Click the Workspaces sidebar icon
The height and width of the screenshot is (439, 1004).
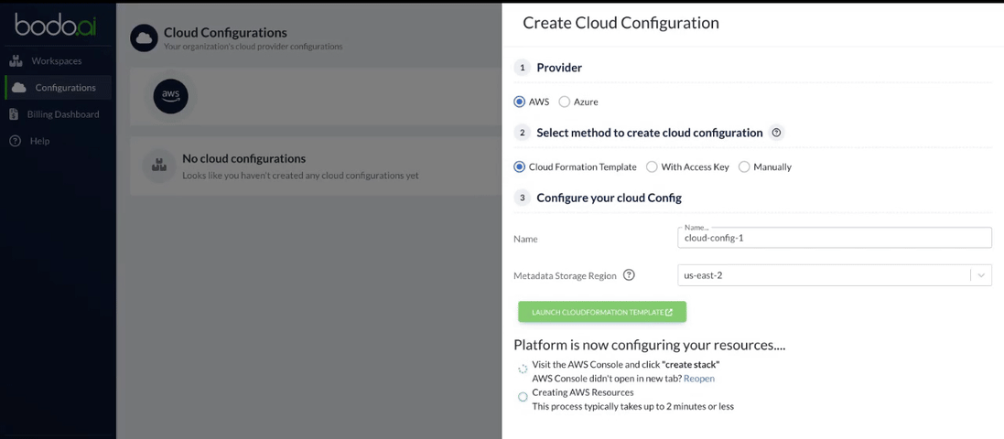click(16, 61)
